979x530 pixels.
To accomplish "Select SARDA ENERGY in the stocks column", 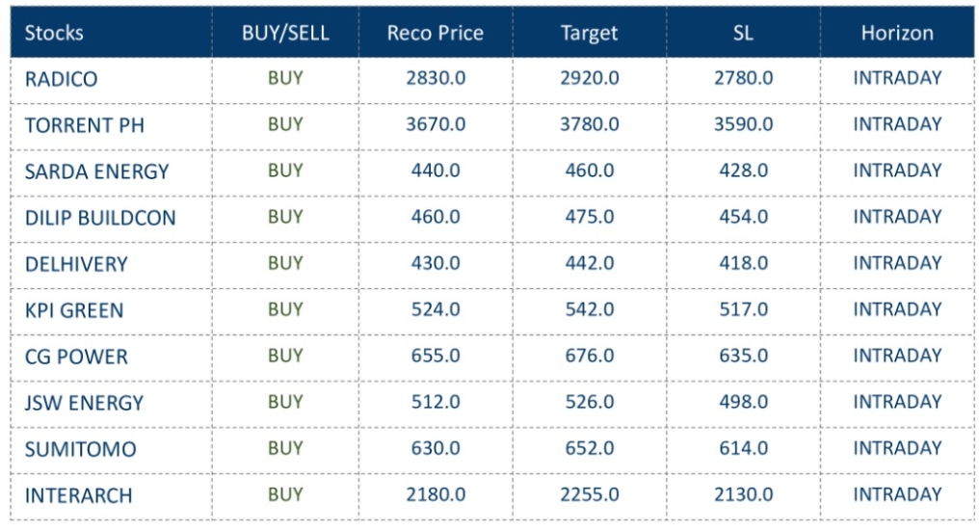I will 96,172.
